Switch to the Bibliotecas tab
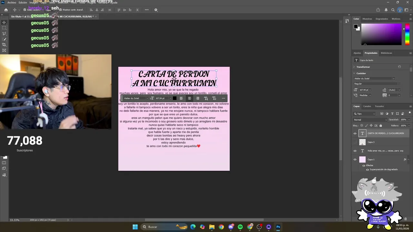413x232 pixels. click(x=387, y=53)
